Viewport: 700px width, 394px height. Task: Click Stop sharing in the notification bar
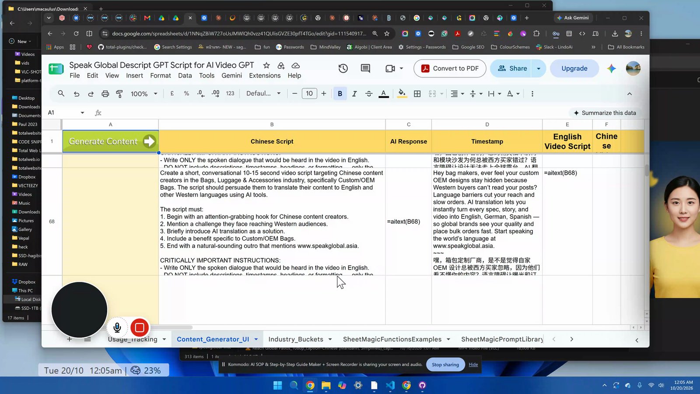pos(445,365)
